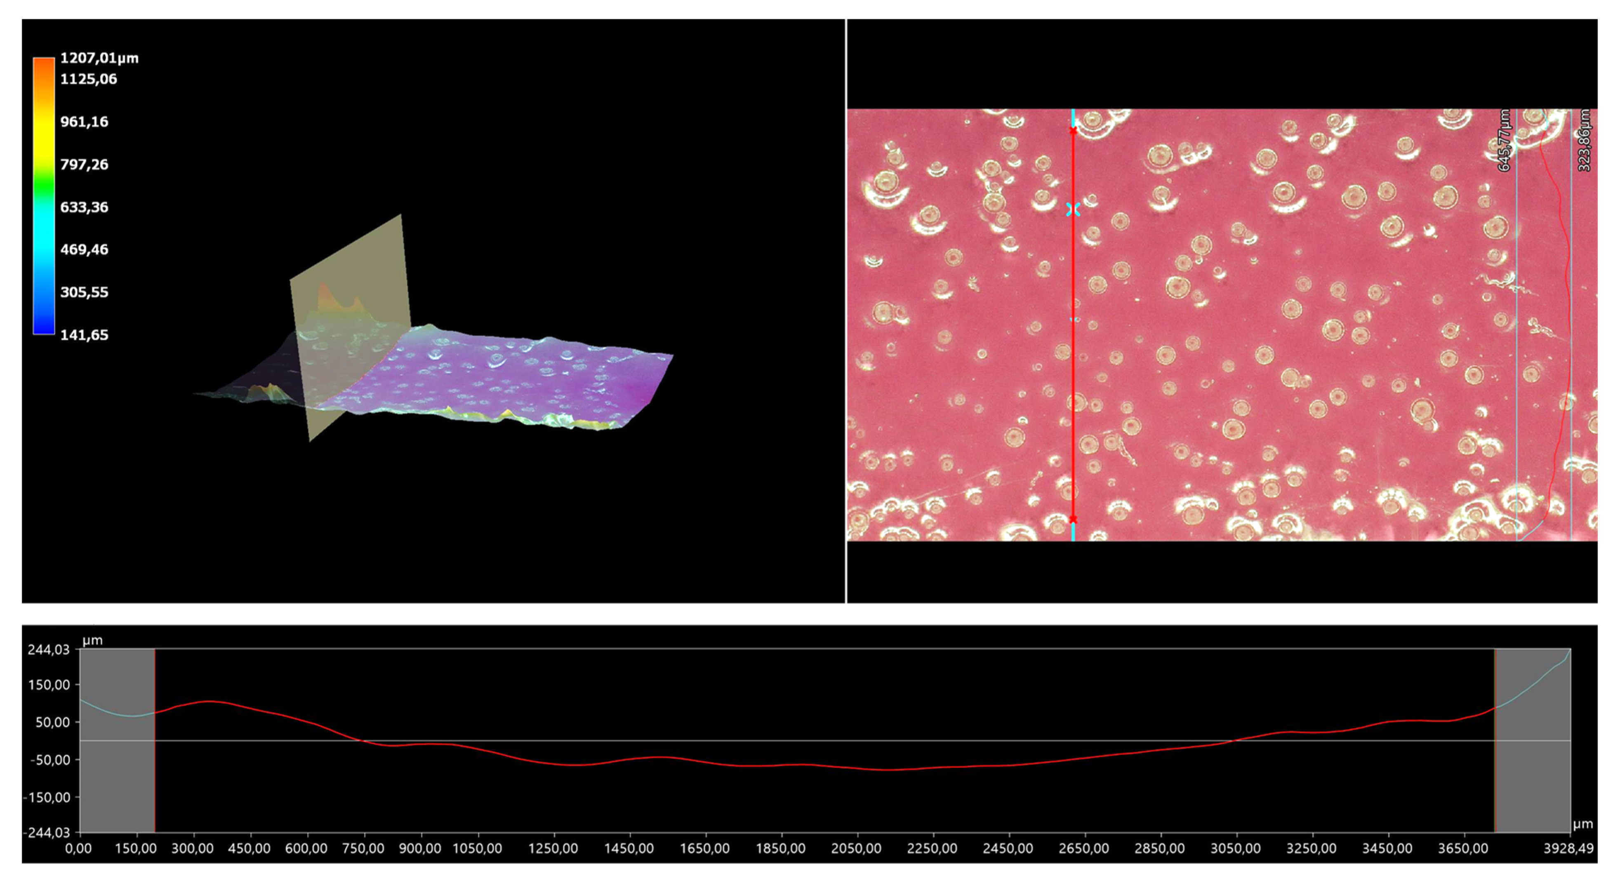
Task: Click the 2050,00 tick on horizontal axis
Action: click(856, 849)
